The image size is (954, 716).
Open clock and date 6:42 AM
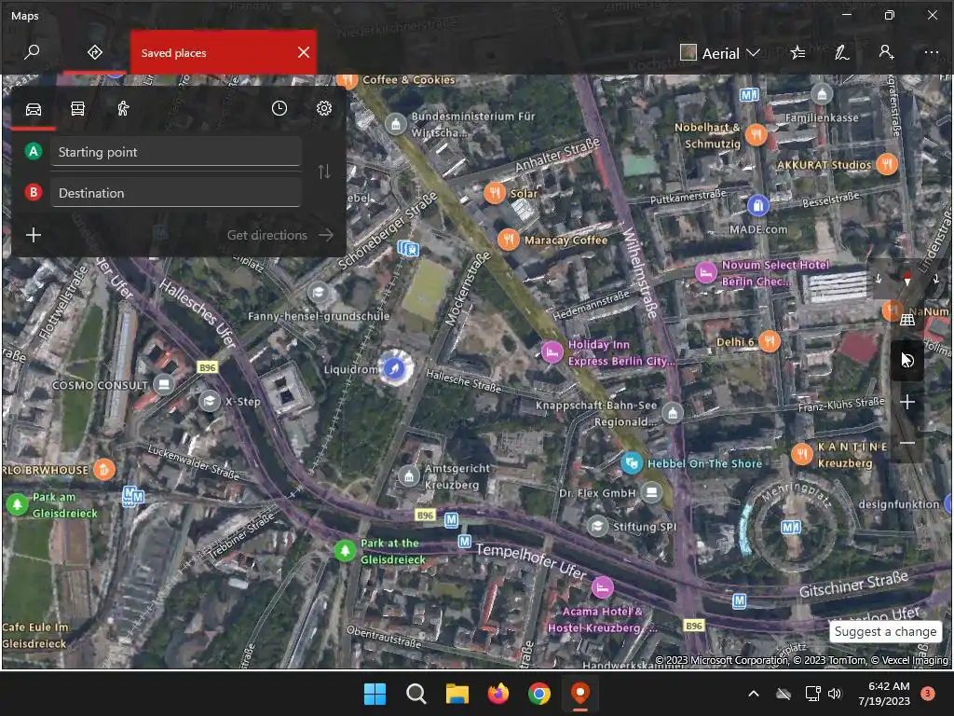click(x=884, y=694)
